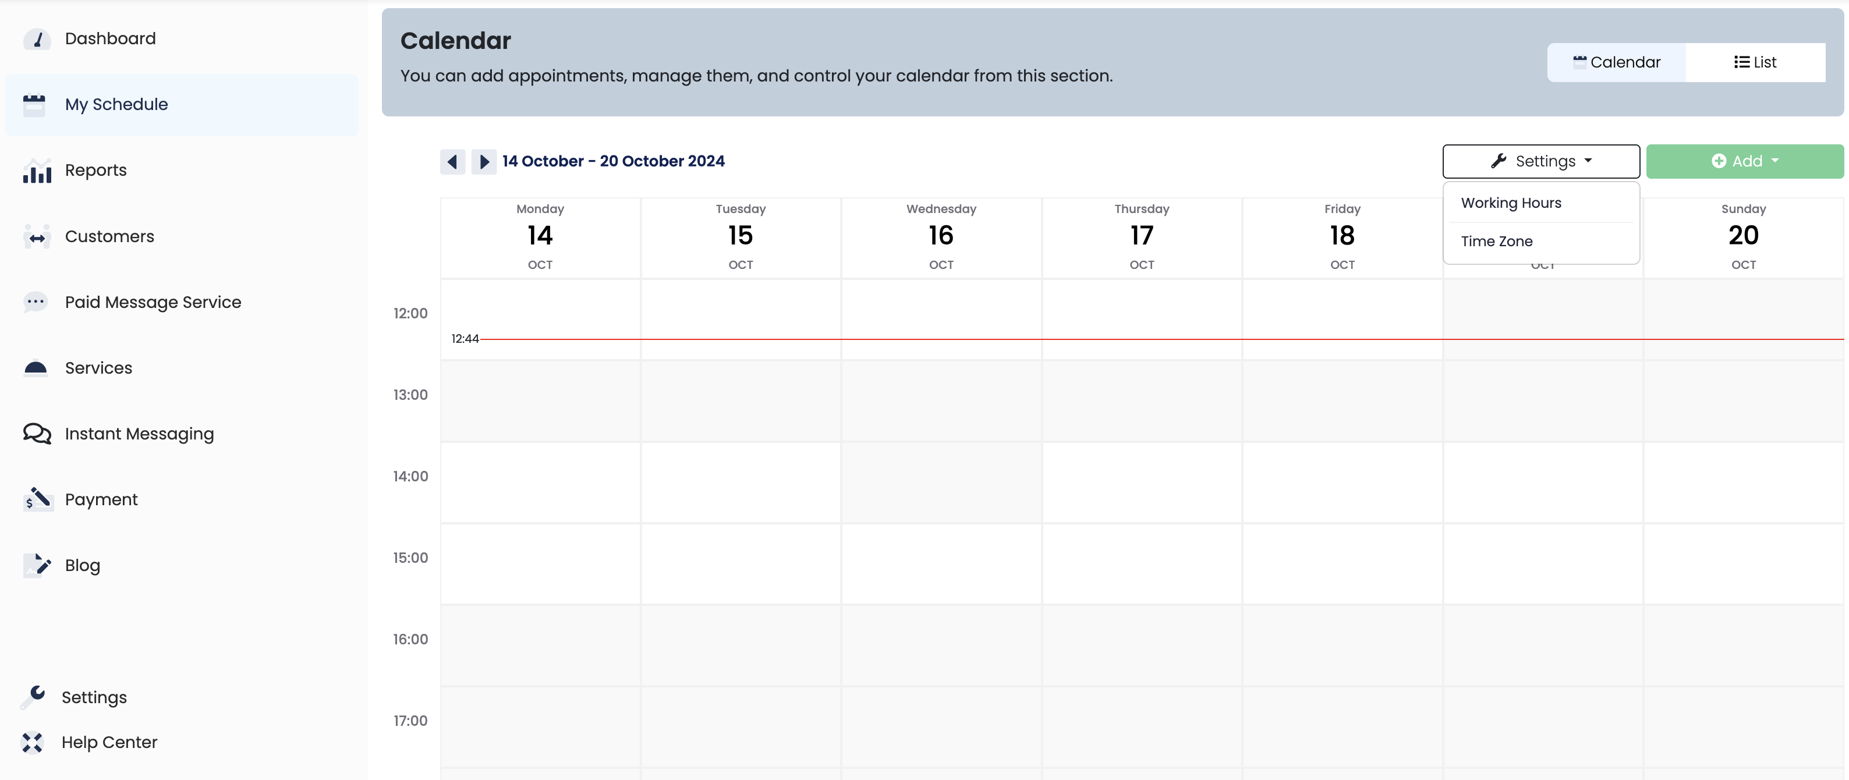Switch to Calendar view tab
This screenshot has width=1849, height=780.
1616,62
